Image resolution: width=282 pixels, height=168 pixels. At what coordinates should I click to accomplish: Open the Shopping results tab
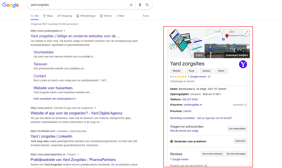click(64, 16)
